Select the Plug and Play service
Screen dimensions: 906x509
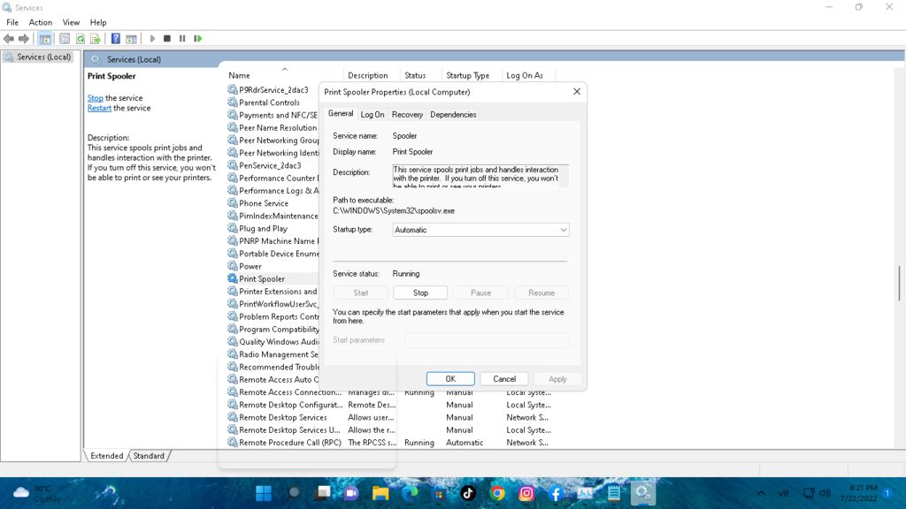[x=263, y=229]
